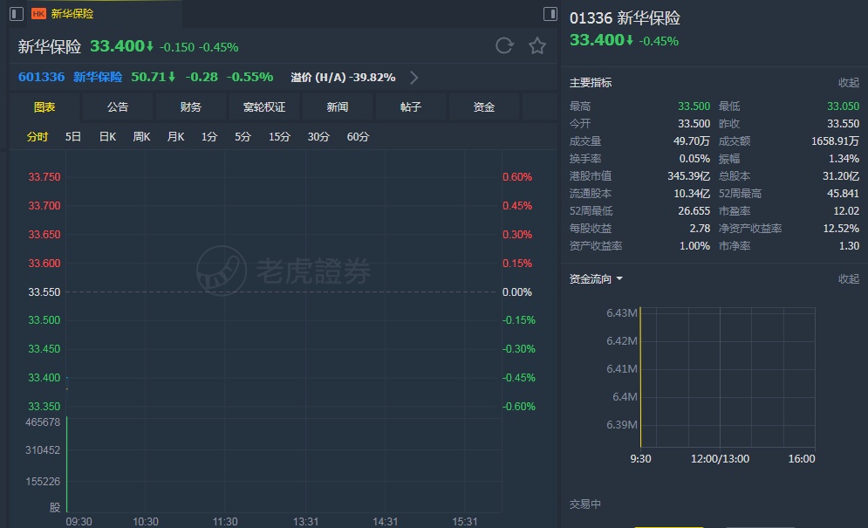Click the 33.550 baseline price label
868x528 pixels.
(x=44, y=292)
